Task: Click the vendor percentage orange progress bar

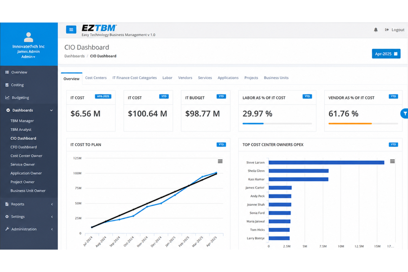Action: point(350,124)
